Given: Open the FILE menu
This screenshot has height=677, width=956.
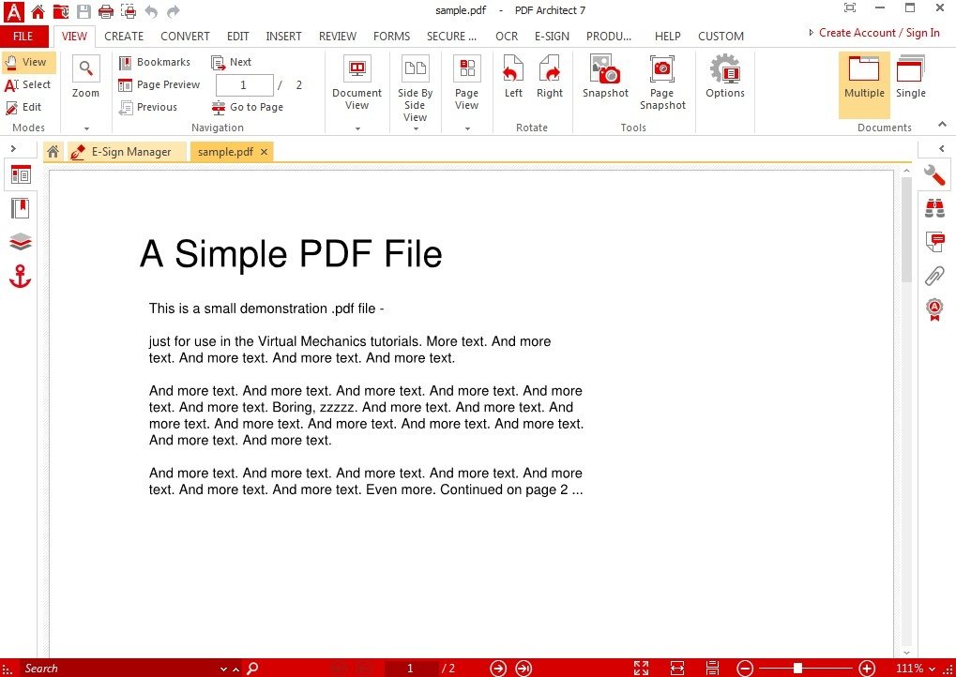Looking at the screenshot, I should coord(23,36).
